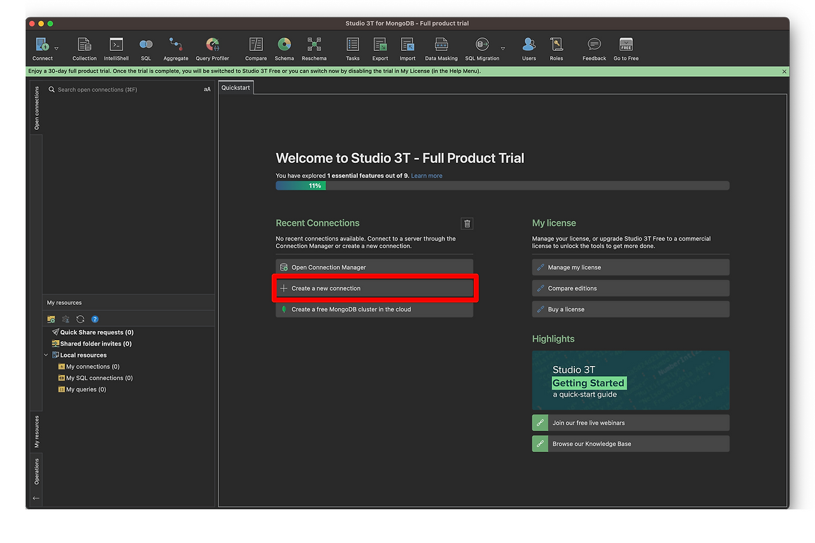Viewport: 815px width, 543px height.
Task: Click Manage my license button
Action: pos(631,267)
